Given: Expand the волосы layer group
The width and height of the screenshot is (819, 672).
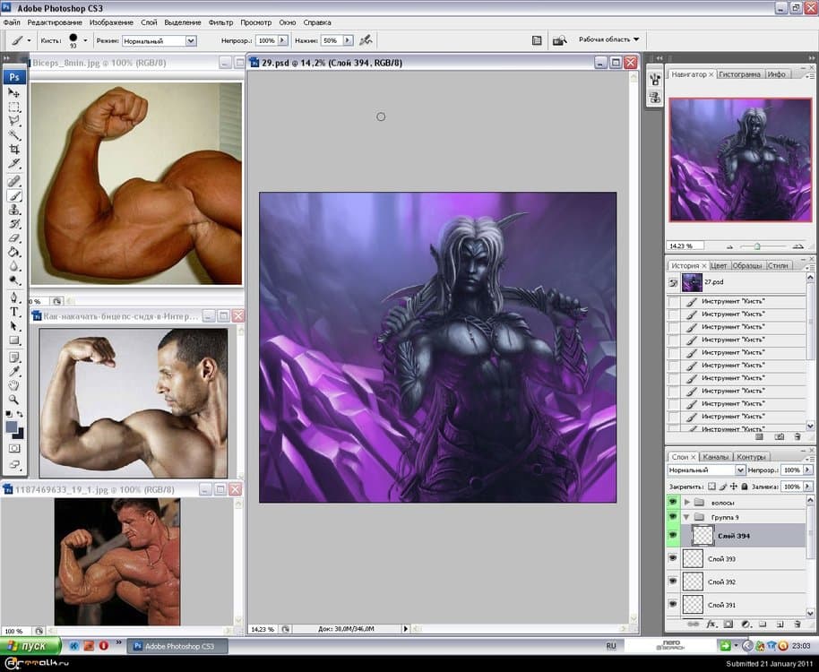Looking at the screenshot, I should pyautogui.click(x=687, y=503).
